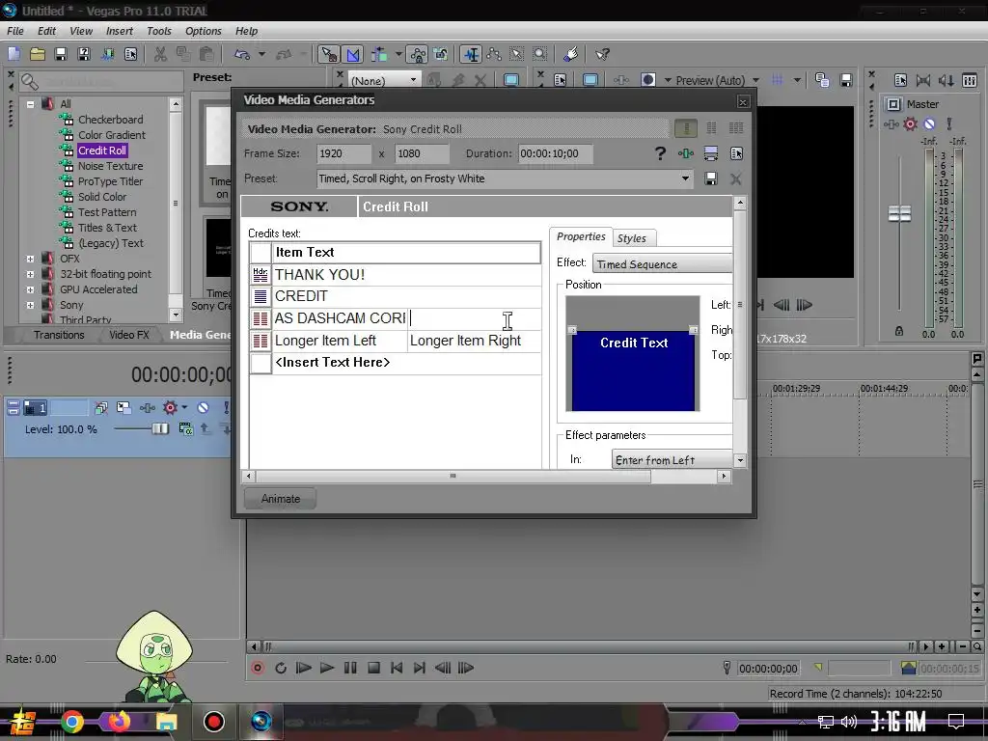The width and height of the screenshot is (988, 741).
Task: Open the Options menu
Action: click(203, 31)
